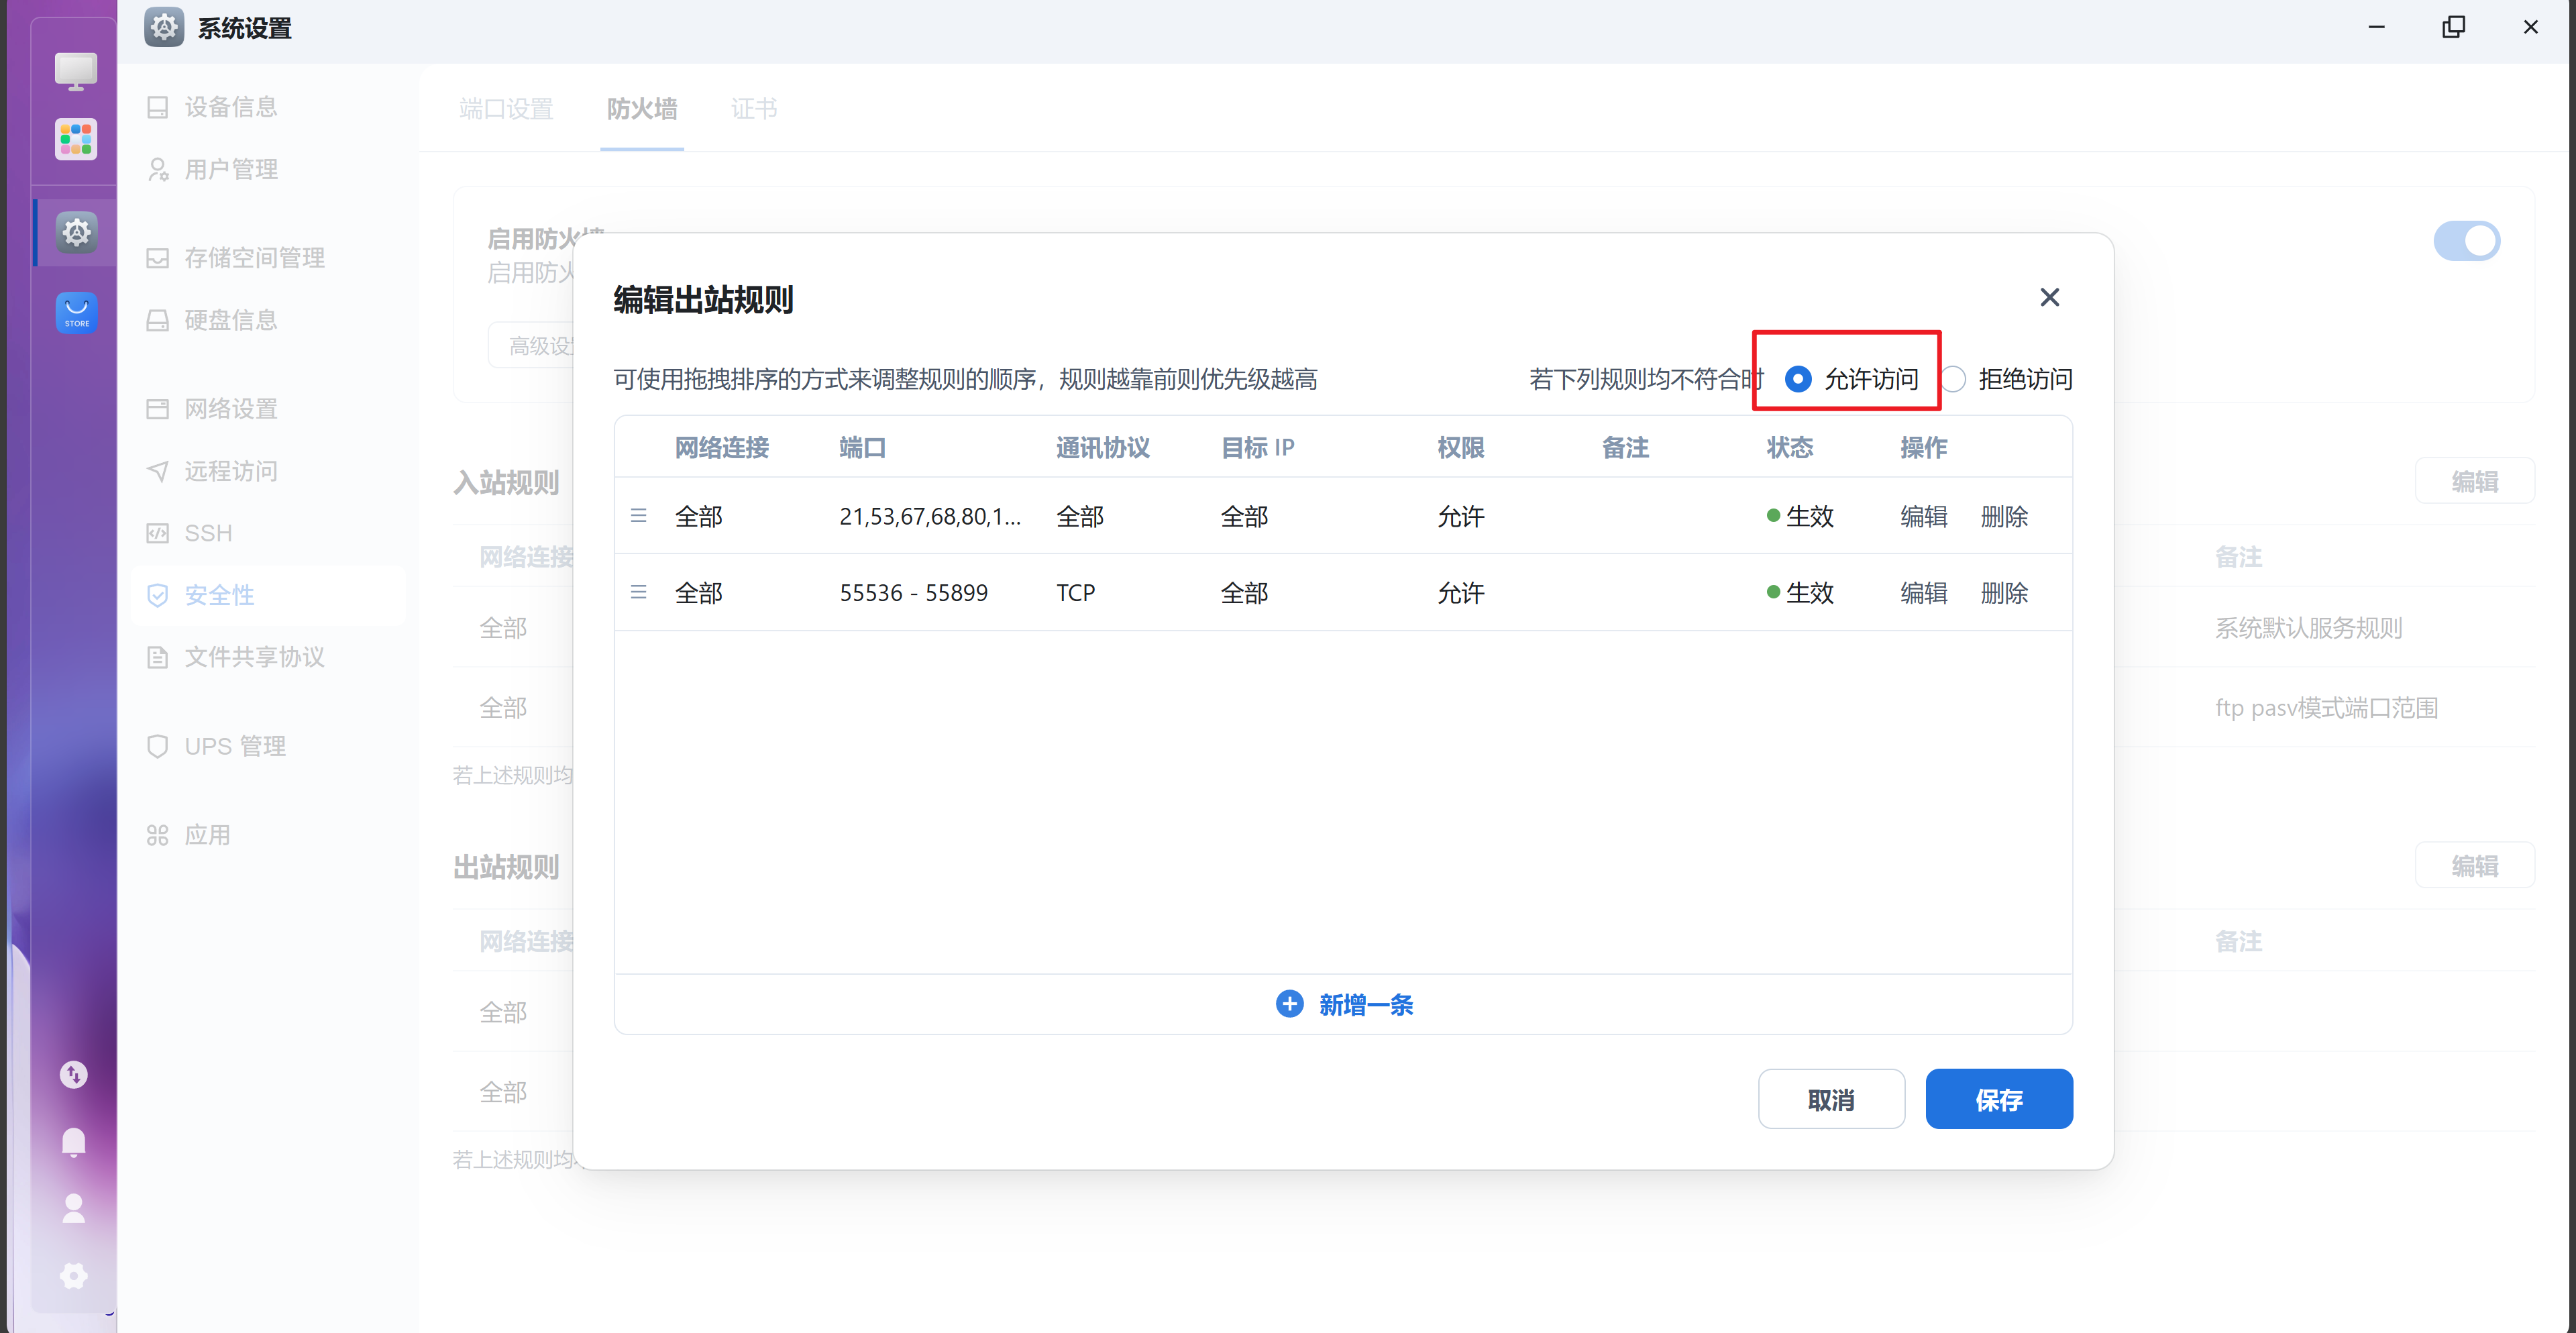Switch to the 防火墙 tab

pyautogui.click(x=642, y=109)
